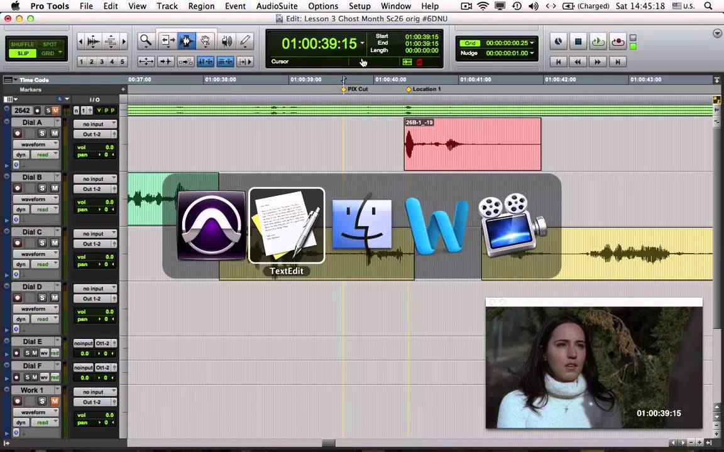Click the Record transport button
Viewport: 724px width, 452px height.
(618, 41)
